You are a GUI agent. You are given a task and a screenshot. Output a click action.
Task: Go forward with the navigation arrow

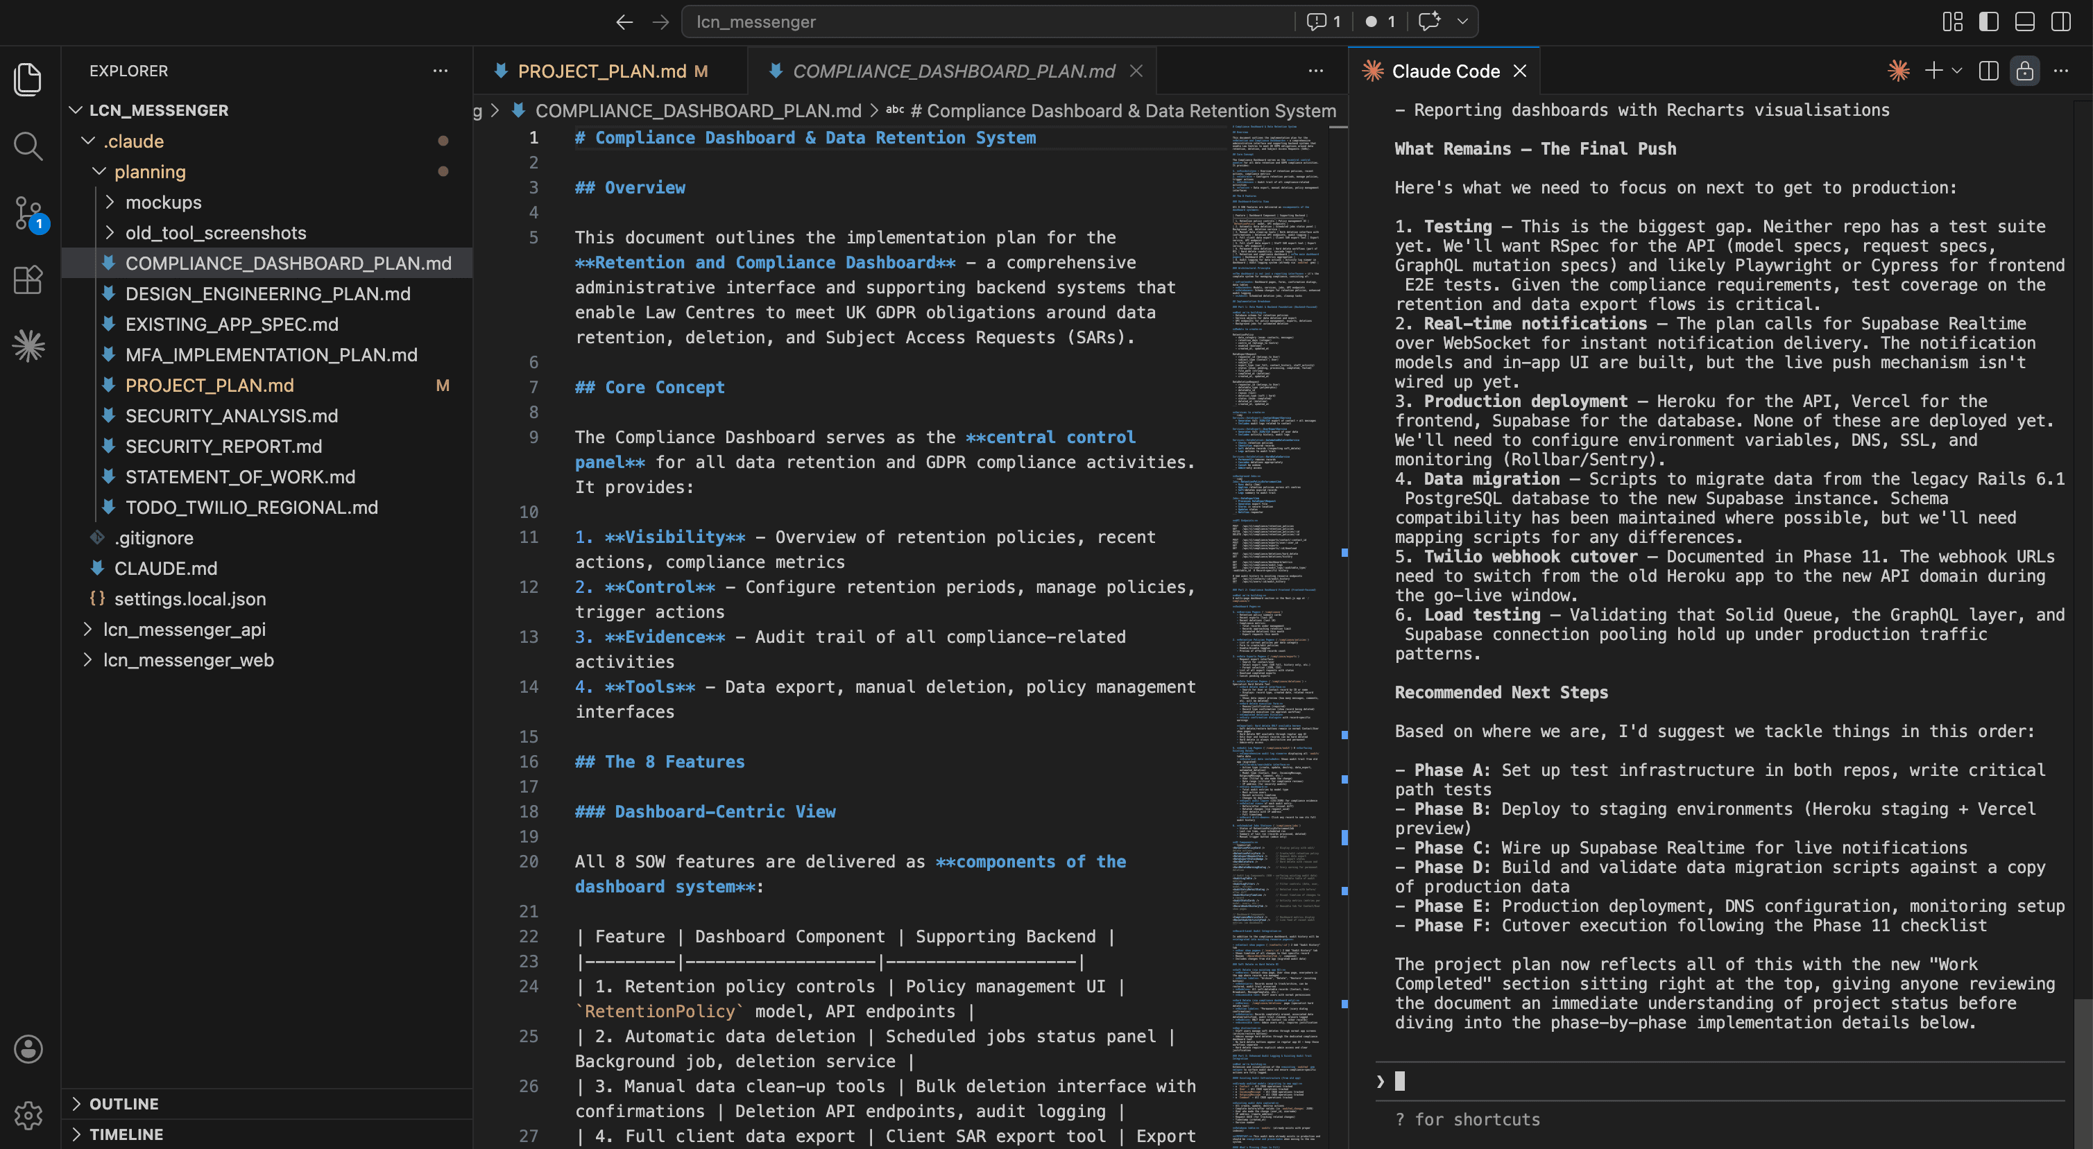660,22
